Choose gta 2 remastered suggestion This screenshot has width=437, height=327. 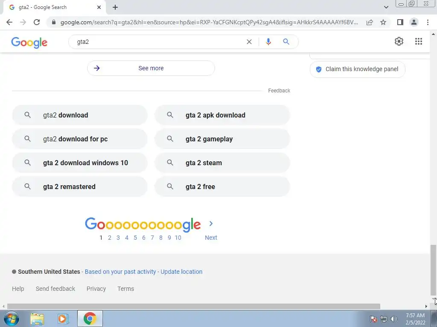pyautogui.click(x=80, y=186)
